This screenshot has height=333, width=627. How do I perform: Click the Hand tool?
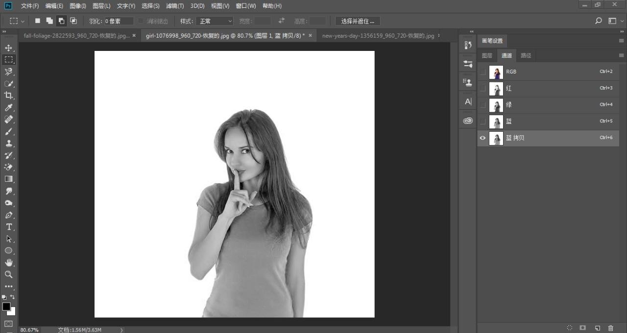[x=8, y=262]
